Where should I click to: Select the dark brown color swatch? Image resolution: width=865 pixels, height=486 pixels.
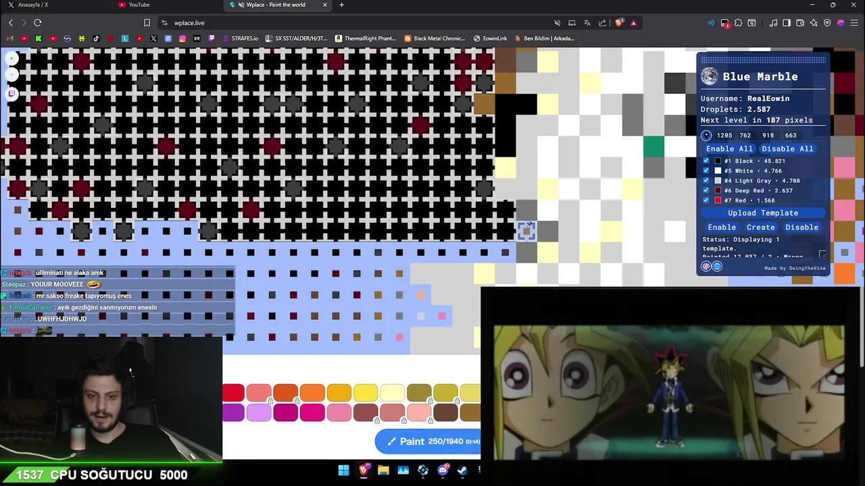445,412
